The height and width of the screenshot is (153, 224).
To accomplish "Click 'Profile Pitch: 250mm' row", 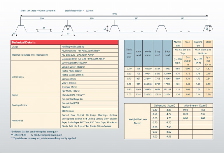I will (x=90, y=71).
